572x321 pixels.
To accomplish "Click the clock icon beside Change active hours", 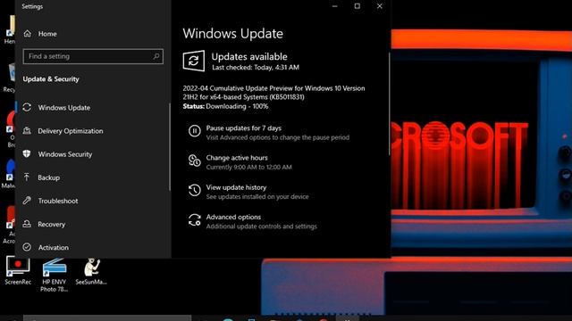I will [195, 160].
